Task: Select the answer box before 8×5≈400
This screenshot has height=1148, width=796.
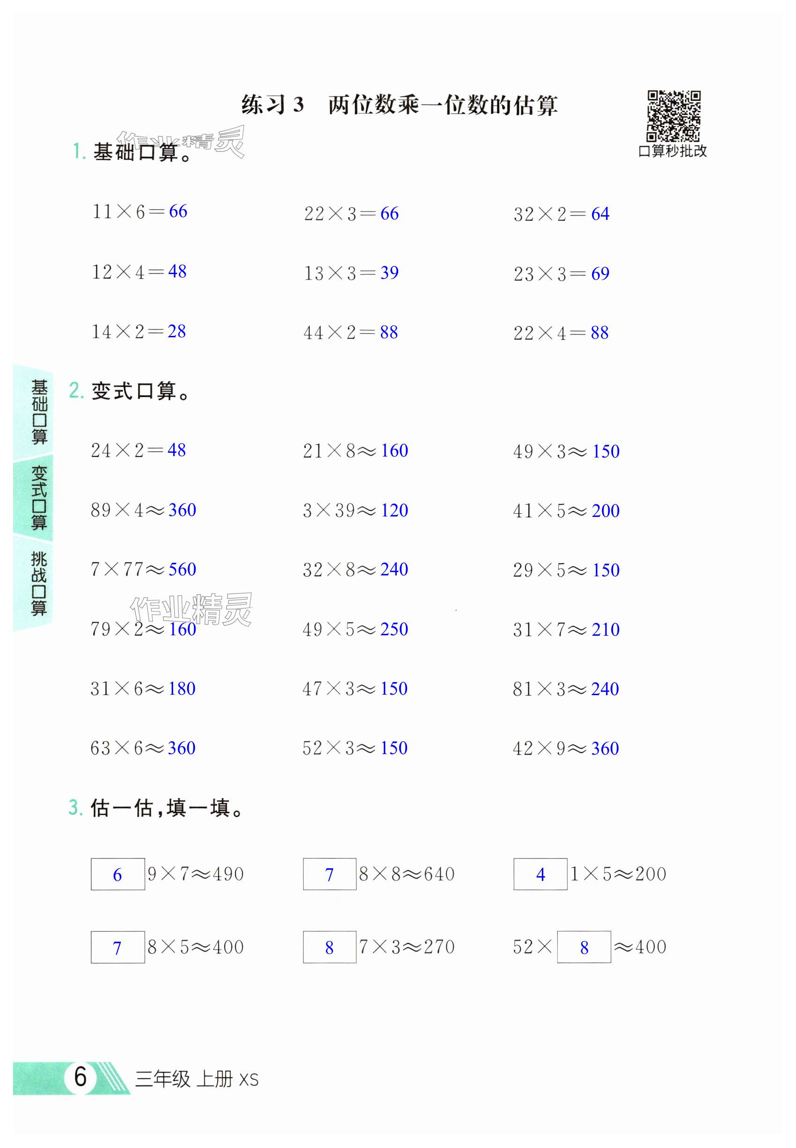Action: pos(118,947)
